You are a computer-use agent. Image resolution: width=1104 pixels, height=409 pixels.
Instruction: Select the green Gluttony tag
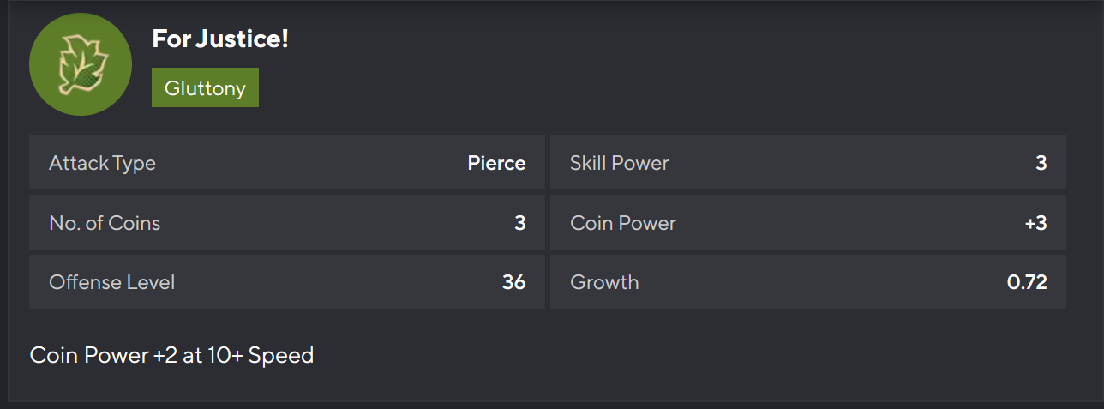coord(205,88)
